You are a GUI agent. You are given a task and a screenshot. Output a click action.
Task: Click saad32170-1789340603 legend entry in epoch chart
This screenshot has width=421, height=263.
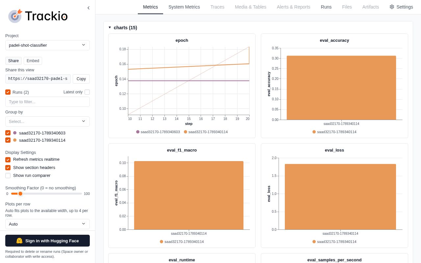coord(158,132)
